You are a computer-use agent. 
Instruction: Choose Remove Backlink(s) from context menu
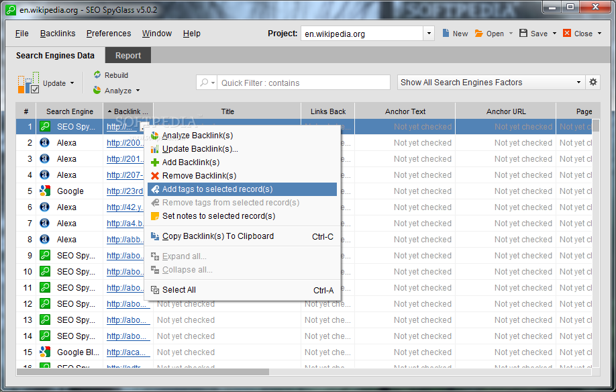click(x=242, y=176)
